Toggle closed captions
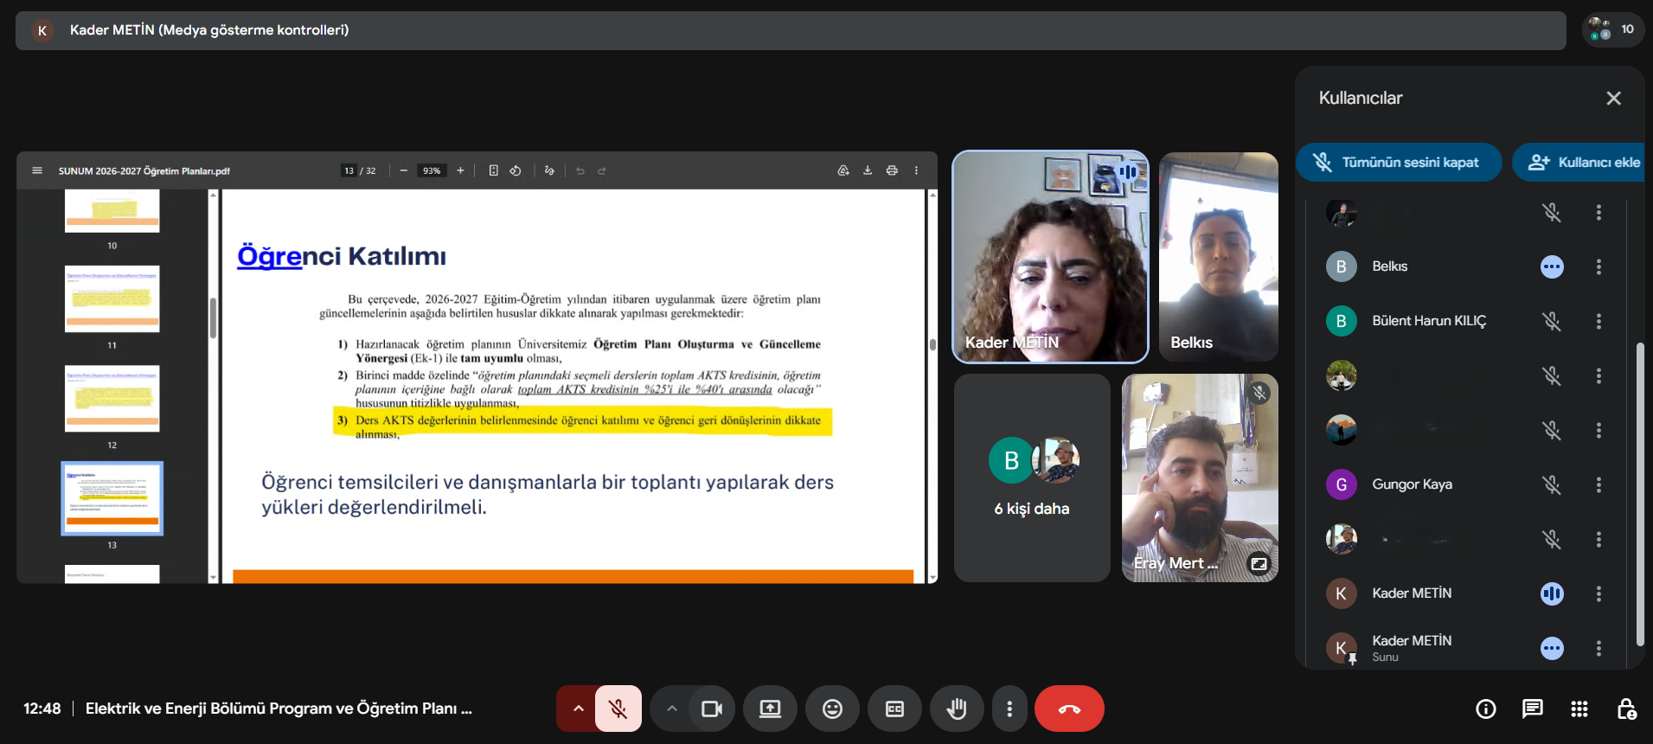Viewport: 1653px width, 744px height. pyautogui.click(x=894, y=709)
